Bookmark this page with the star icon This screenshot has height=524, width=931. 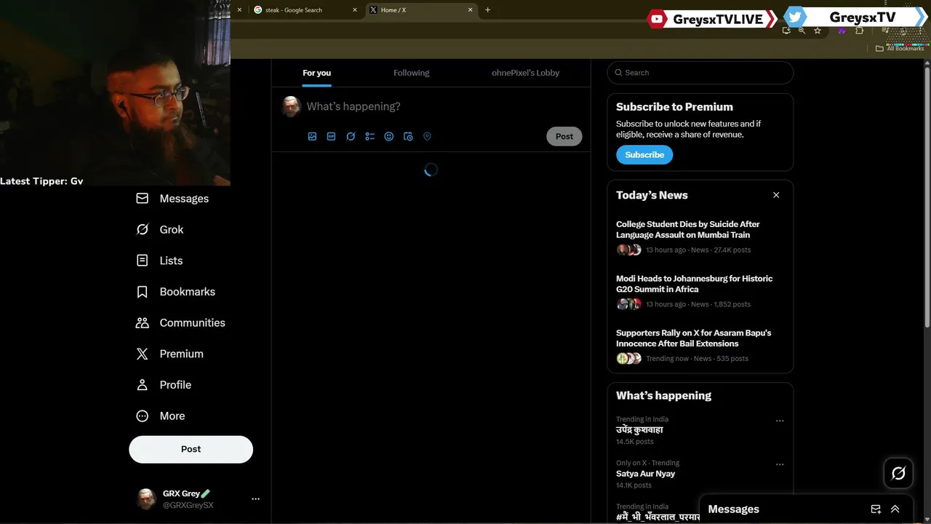tap(818, 31)
